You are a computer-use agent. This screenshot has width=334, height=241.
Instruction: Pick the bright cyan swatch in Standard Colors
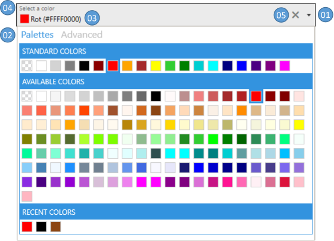tap(214, 66)
